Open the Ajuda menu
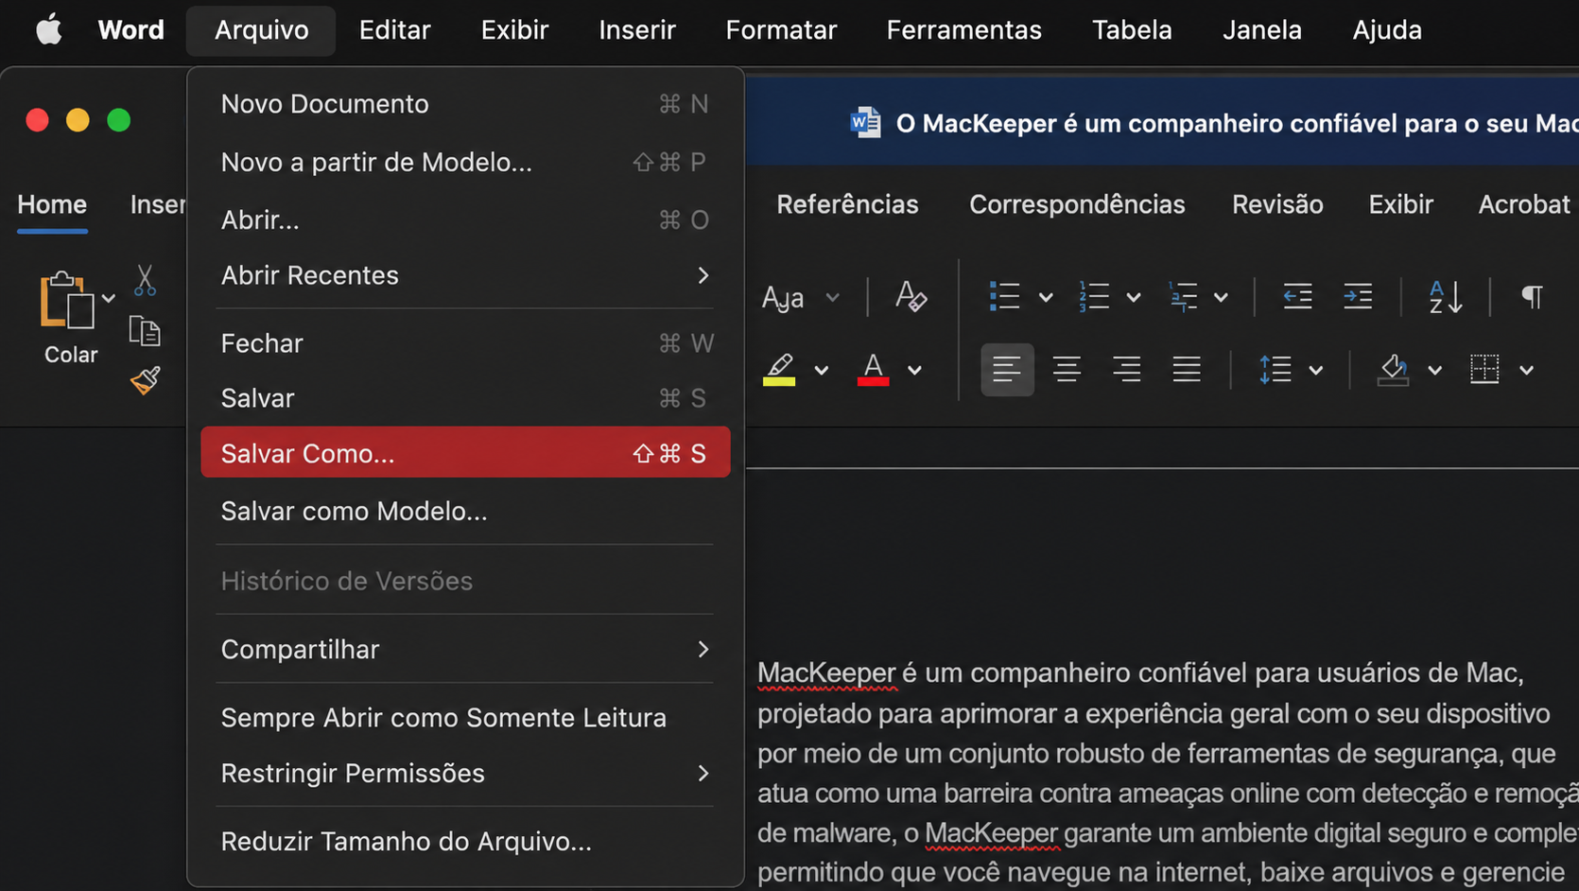Image resolution: width=1579 pixels, height=891 pixels. click(1386, 30)
